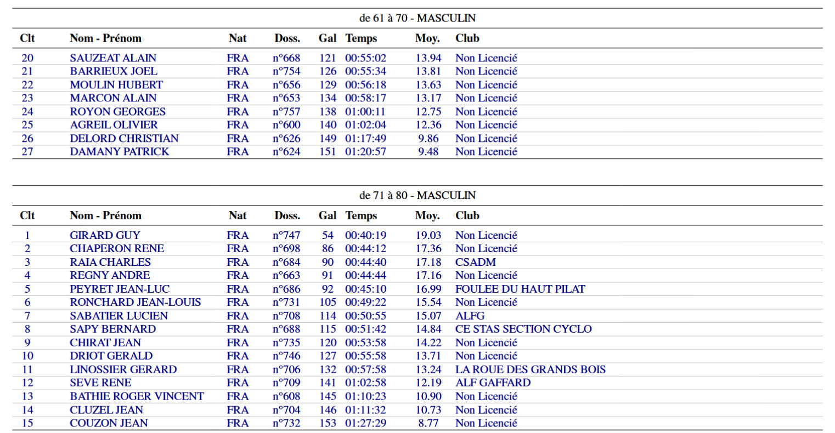Image resolution: width=835 pixels, height=433 pixels.
Task: Select the average speed 9.48
Action: pyautogui.click(x=428, y=152)
